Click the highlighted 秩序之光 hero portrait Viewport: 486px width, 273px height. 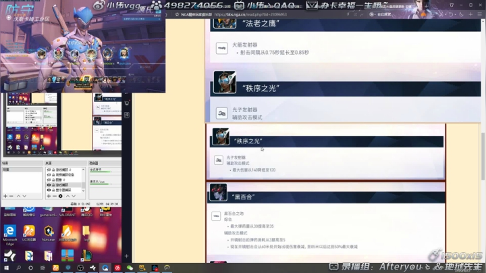(221, 136)
